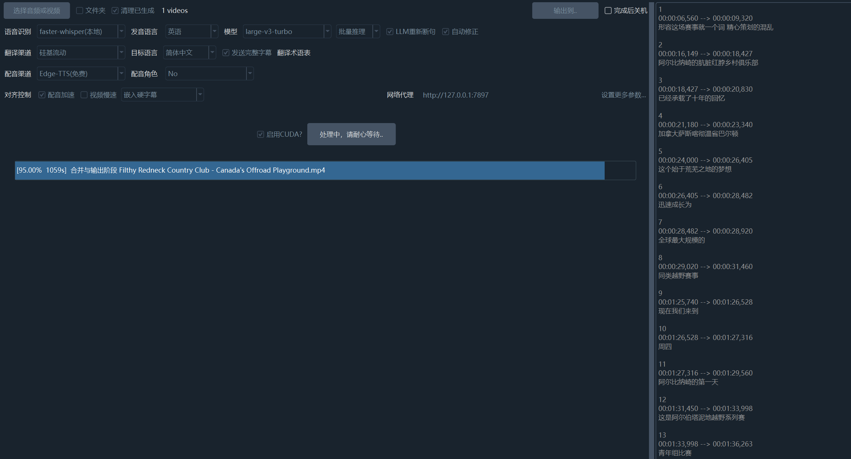Screen dimensions: 851x459
Task: Enable the 完成后关机 shutdown checkbox
Action: (608, 11)
